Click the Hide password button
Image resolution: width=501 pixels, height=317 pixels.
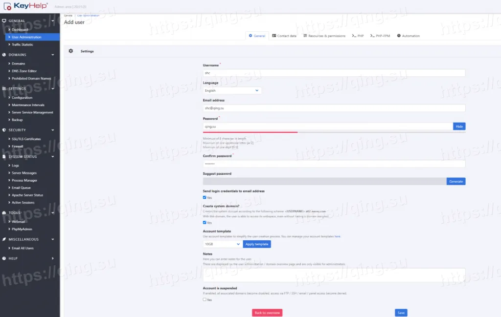coord(459,127)
